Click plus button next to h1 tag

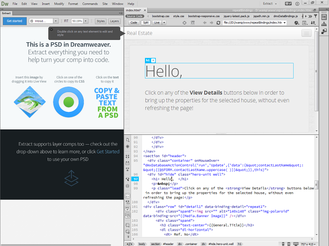pyautogui.click(x=153, y=60)
